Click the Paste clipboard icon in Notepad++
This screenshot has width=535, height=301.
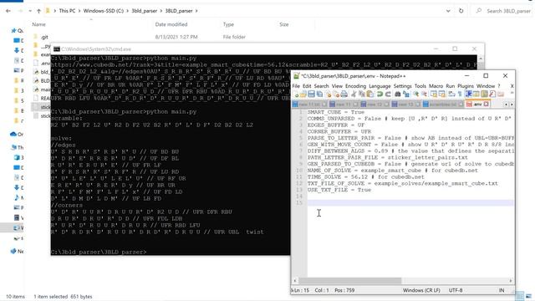click(x=369, y=94)
